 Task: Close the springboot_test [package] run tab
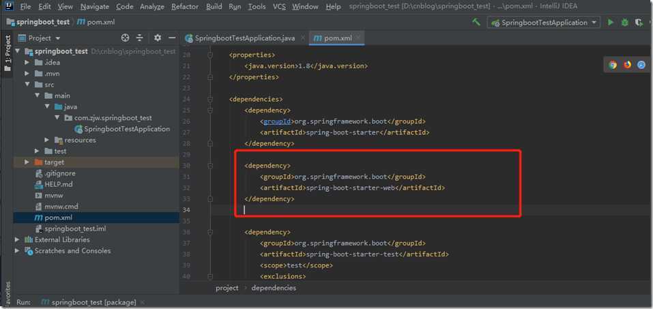(143, 302)
